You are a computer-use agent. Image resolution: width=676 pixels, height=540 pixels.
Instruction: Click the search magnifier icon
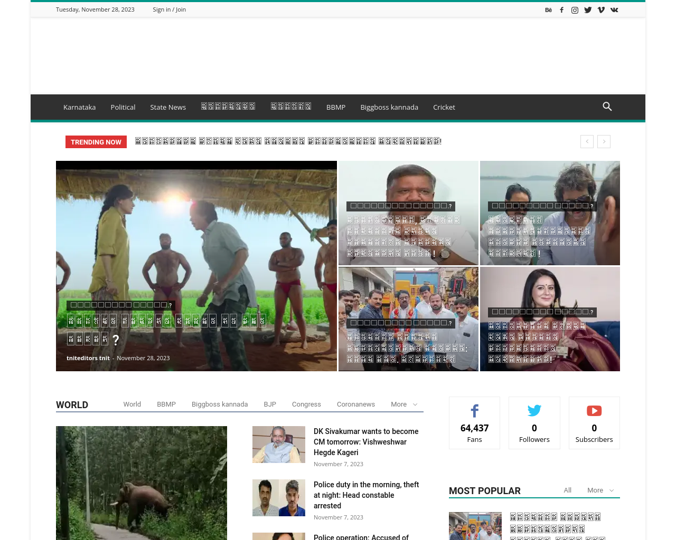(607, 107)
